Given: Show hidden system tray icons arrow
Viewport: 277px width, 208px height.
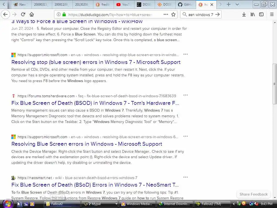Looking at the screenshot, I should click(x=234, y=204).
